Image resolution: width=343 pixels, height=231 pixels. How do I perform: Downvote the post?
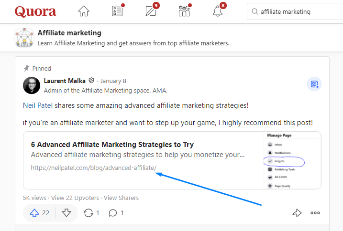(x=66, y=213)
